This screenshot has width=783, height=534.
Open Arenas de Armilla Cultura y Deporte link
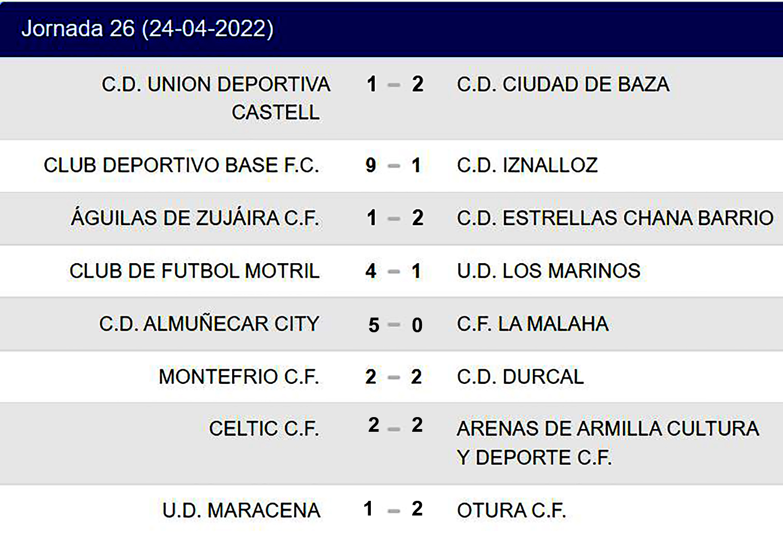click(x=607, y=443)
